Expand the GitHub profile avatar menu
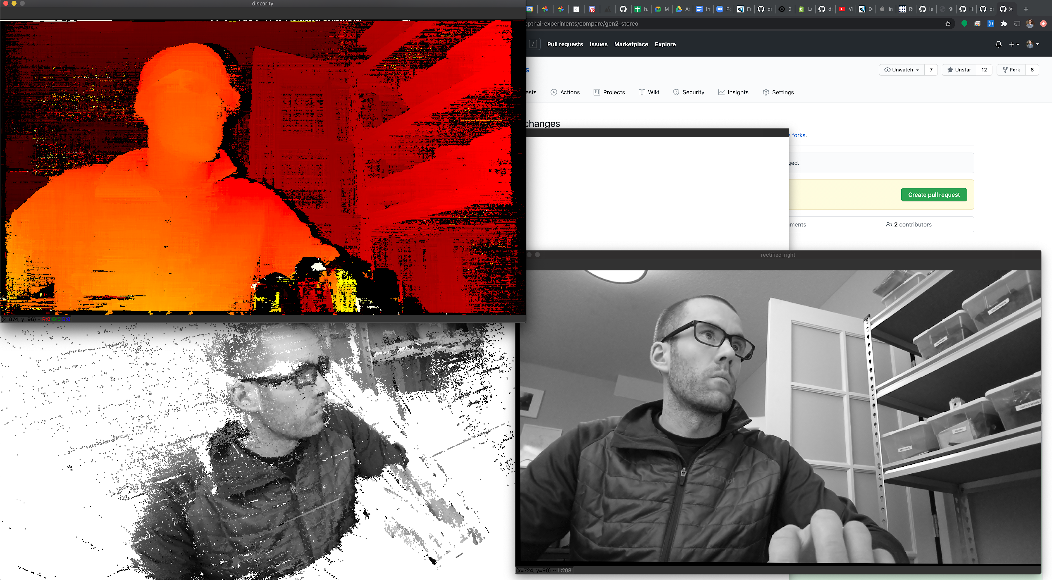1052x580 pixels. tap(1032, 44)
